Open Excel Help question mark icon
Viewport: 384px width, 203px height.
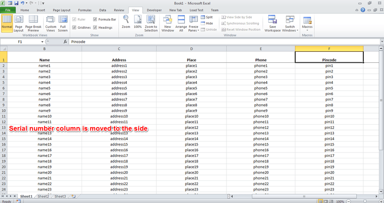(x=363, y=10)
